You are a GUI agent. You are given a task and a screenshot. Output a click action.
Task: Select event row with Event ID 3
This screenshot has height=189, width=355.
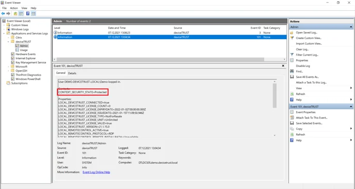pos(170,32)
